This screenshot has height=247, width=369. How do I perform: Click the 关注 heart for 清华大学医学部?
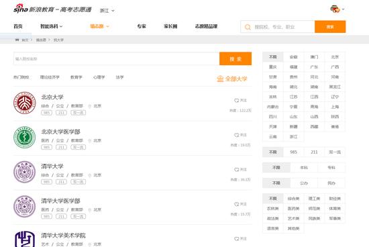click(x=237, y=205)
